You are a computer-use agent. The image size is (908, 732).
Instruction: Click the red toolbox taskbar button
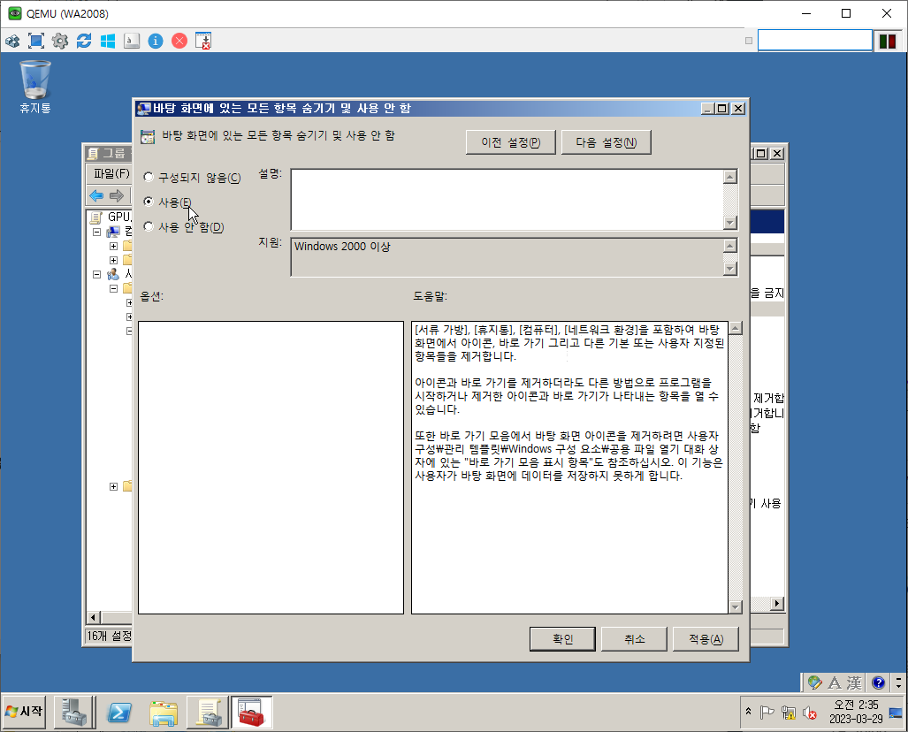251,713
